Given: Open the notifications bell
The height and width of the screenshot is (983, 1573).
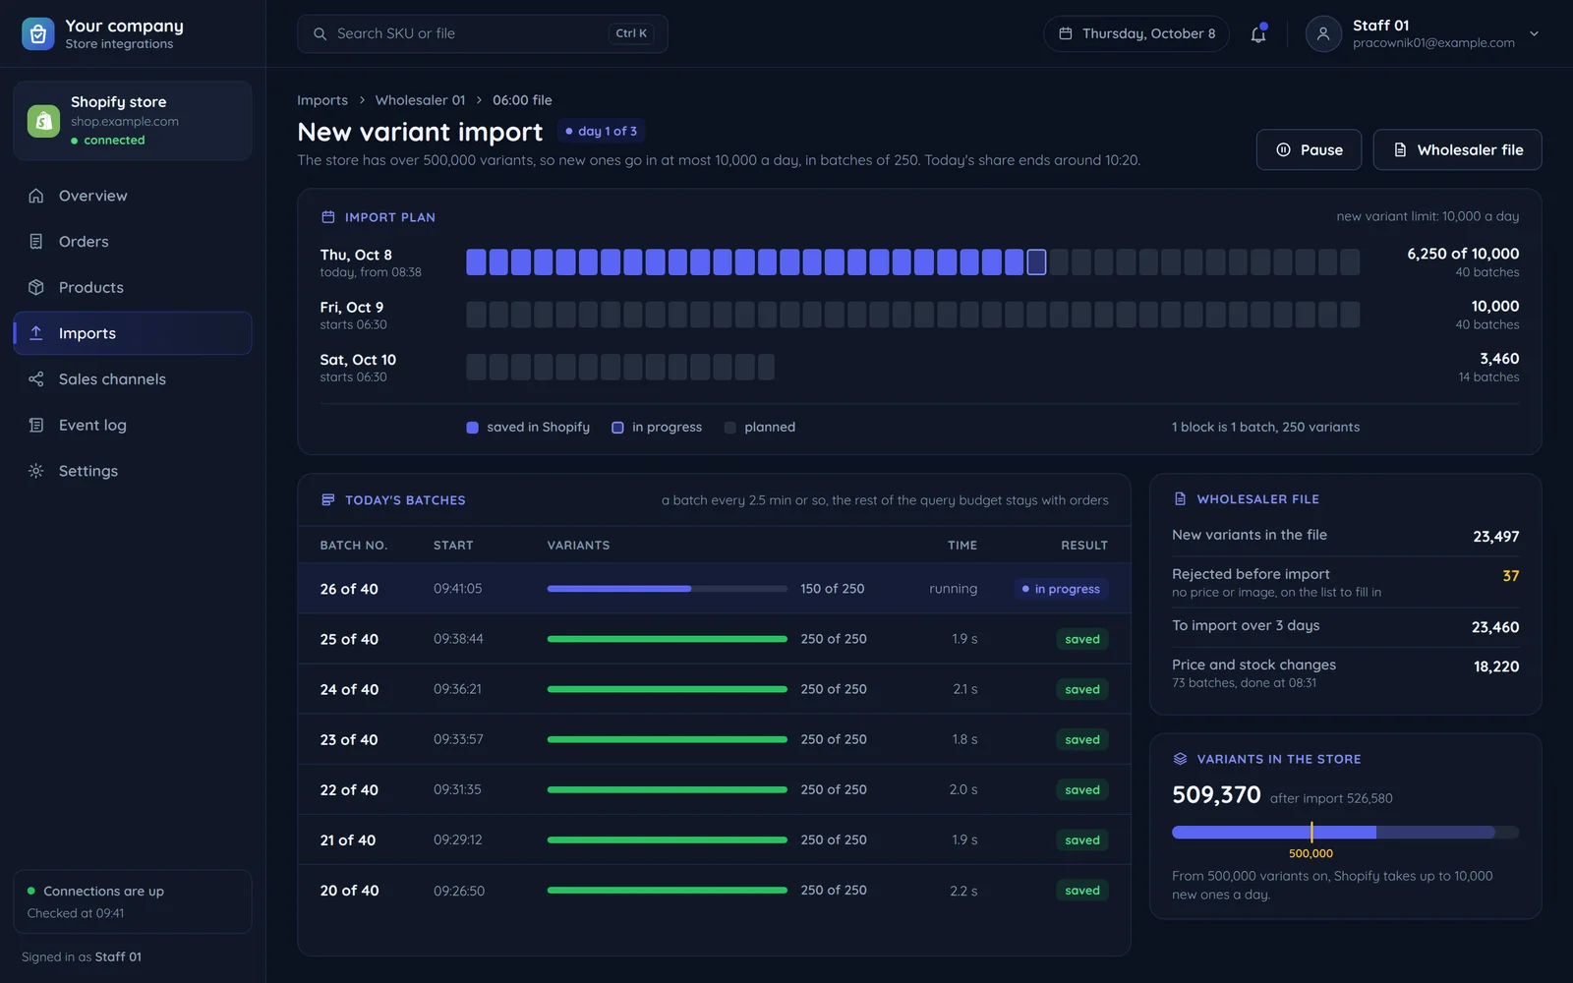Looking at the screenshot, I should 1258,34.
